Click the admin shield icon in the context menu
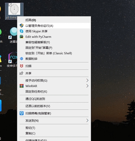Image resolution: width=135 pixels, height=141 pixels. pos(21,26)
